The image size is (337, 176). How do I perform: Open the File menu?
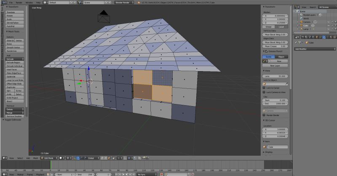point(11,3)
